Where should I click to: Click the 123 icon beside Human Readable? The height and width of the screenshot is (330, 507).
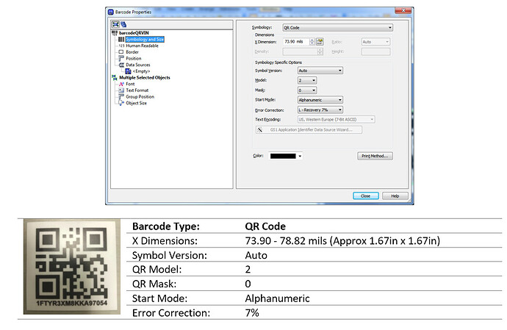(x=121, y=46)
